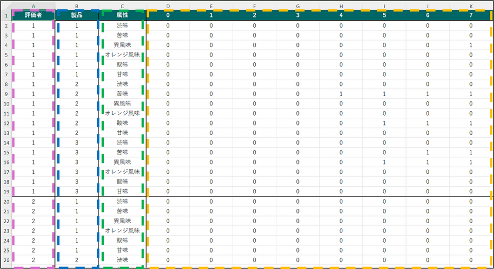Select the 苦味 cell in row 3
This screenshot has width=494, height=269.
tap(122, 35)
